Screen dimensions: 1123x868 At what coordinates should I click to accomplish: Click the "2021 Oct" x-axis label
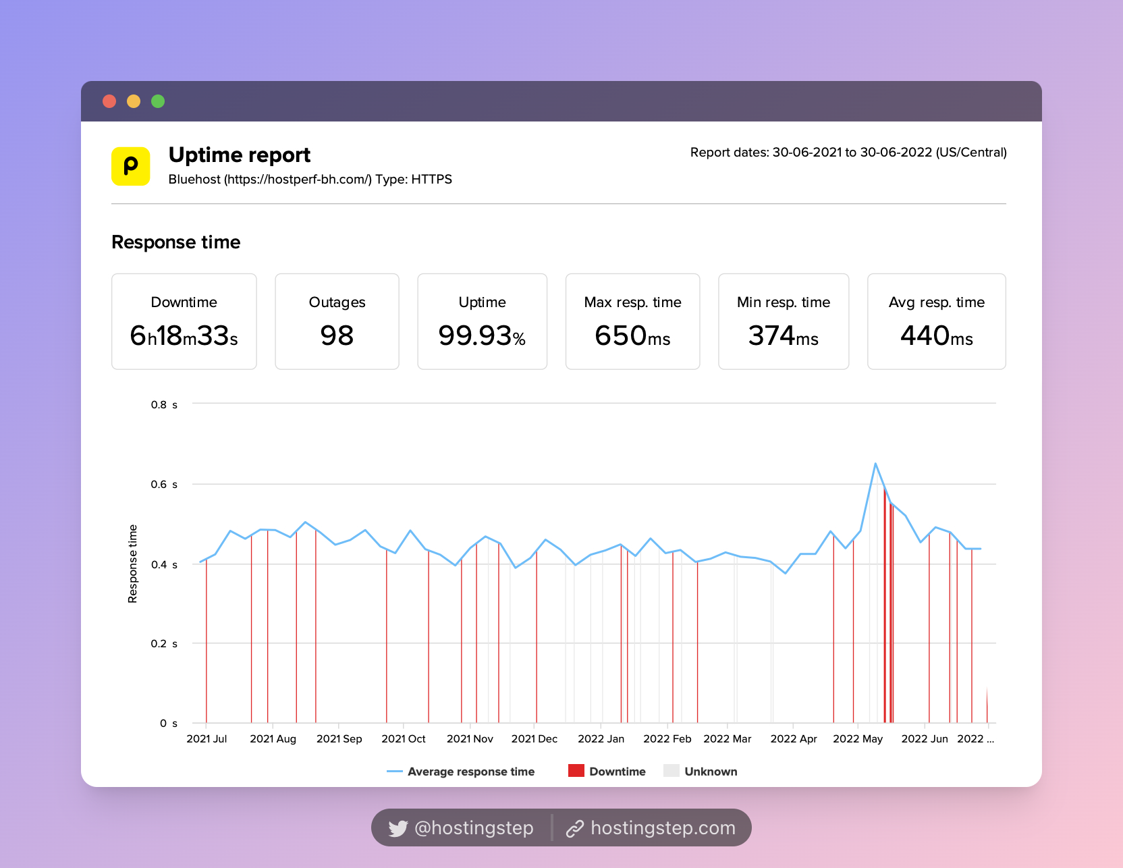[404, 739]
